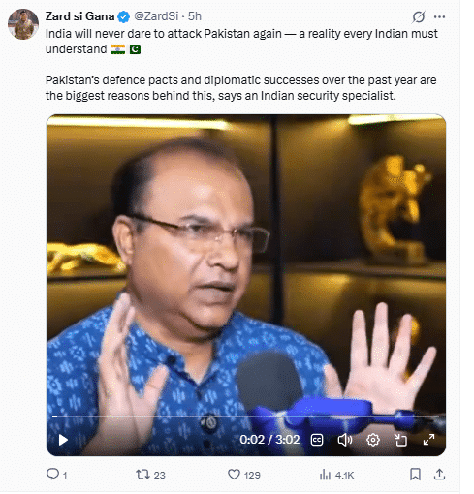
Task: Open the 5h post timestamp
Action: 195,16
